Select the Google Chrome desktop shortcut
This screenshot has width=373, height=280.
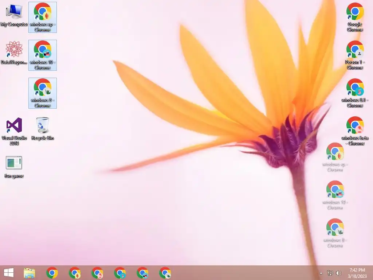pos(355,17)
